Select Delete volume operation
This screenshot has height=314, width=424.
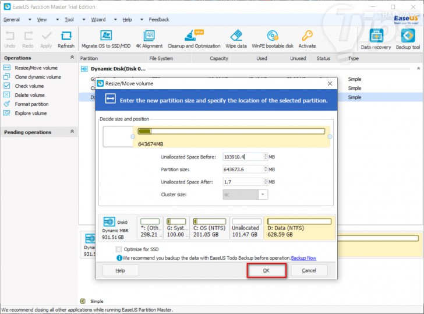[30, 95]
